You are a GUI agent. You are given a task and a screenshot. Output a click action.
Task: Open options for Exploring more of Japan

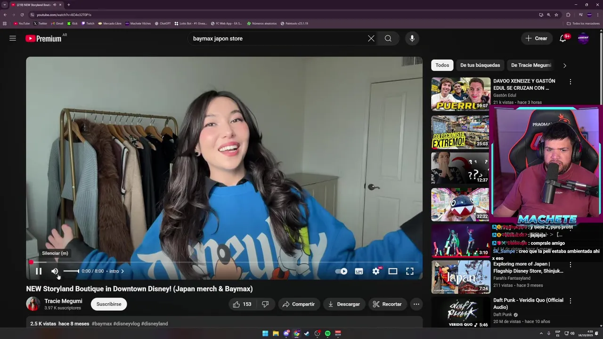point(570,265)
